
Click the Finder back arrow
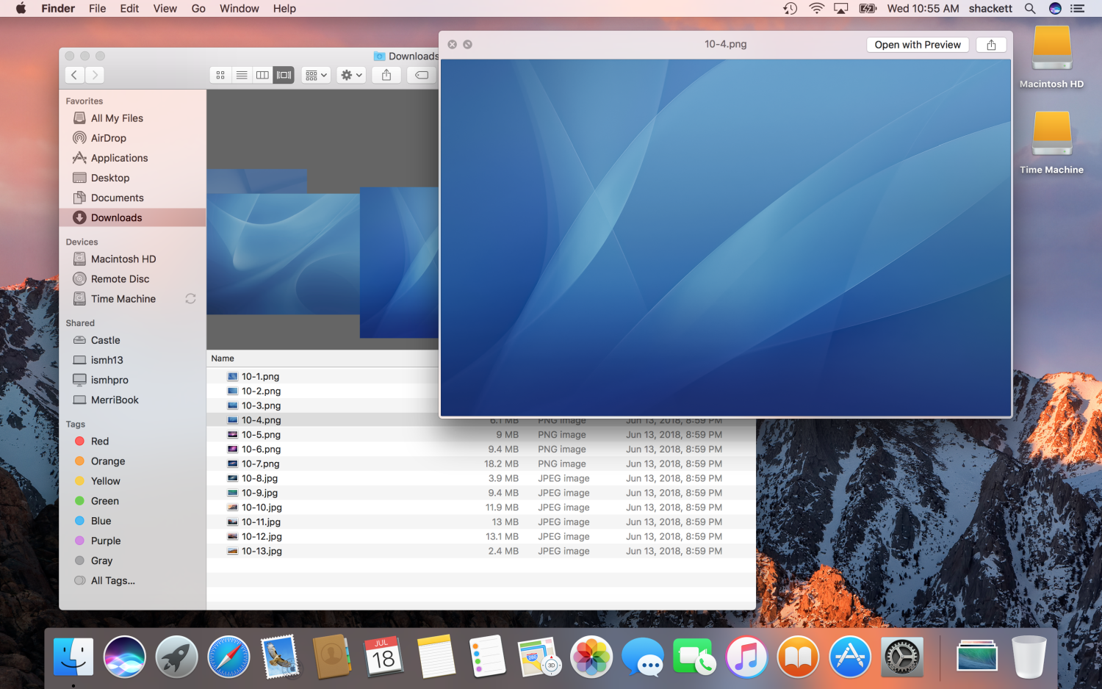tap(74, 75)
